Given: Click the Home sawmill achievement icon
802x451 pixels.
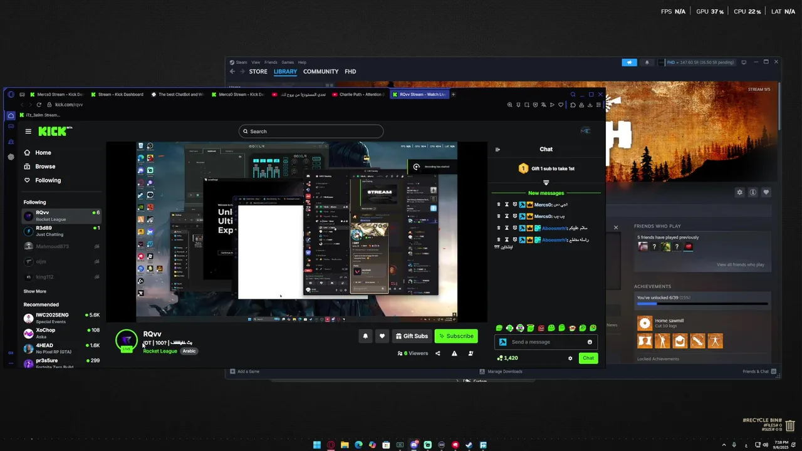Looking at the screenshot, I should 644,323.
